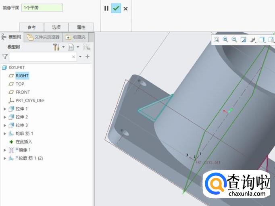
Task: Click the filter funnel icon in model tree
Action: (4, 57)
